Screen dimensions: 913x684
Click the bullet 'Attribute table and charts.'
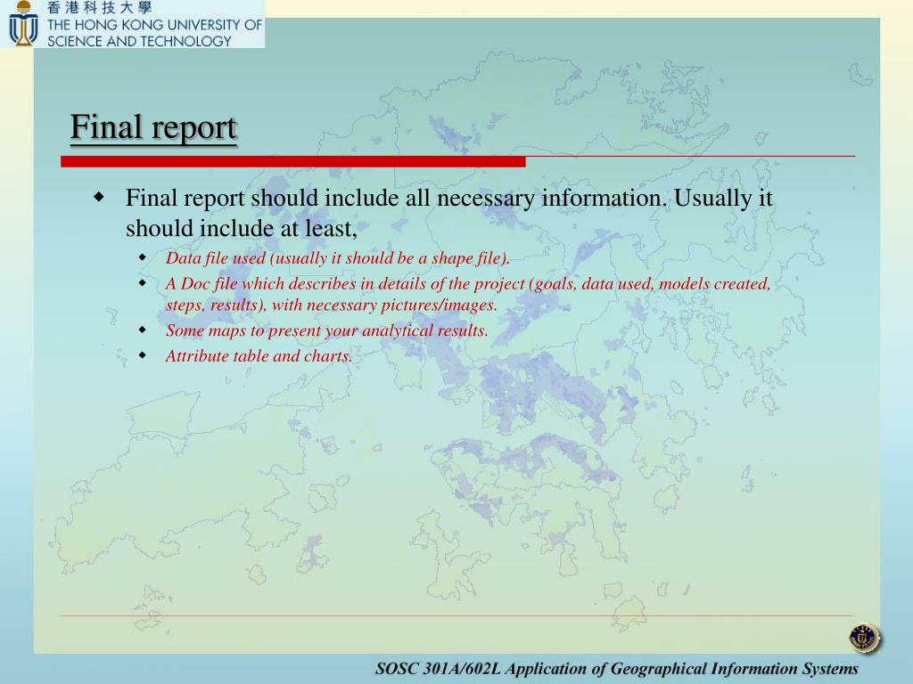pyautogui.click(x=259, y=356)
